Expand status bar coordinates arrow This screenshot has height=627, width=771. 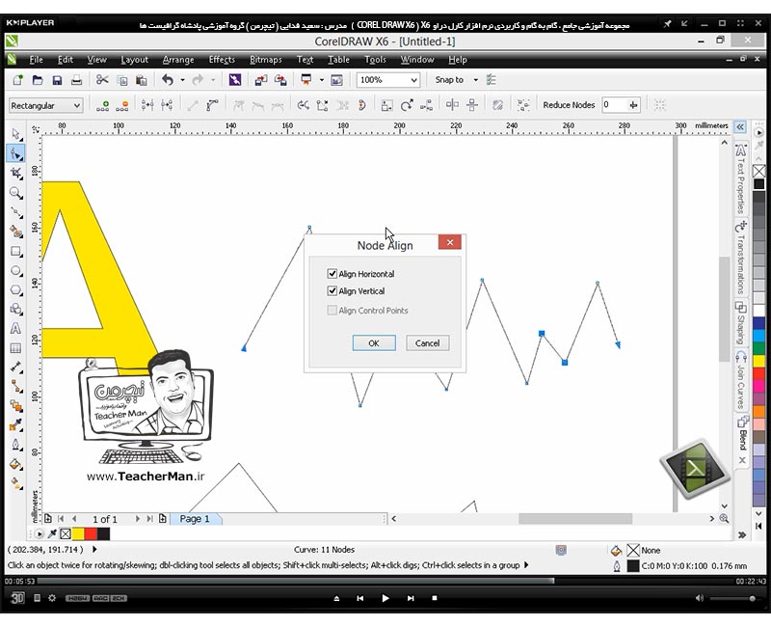tap(94, 549)
